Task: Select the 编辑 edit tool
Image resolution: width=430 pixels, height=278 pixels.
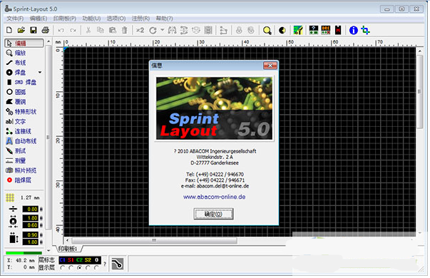Action: point(24,43)
